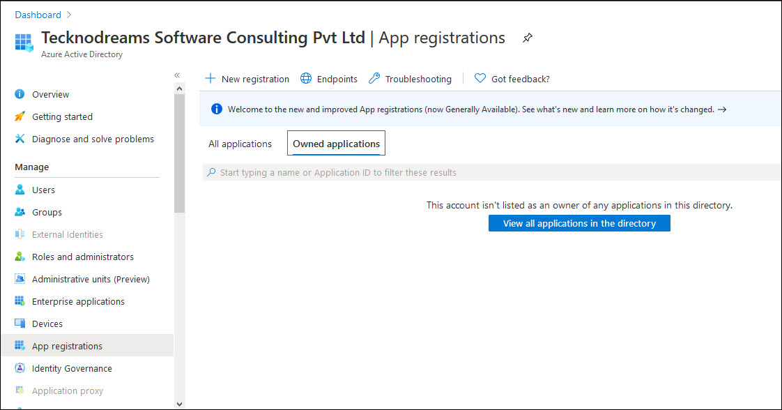Select the Owned applications tab
This screenshot has width=782, height=410.
(x=336, y=143)
